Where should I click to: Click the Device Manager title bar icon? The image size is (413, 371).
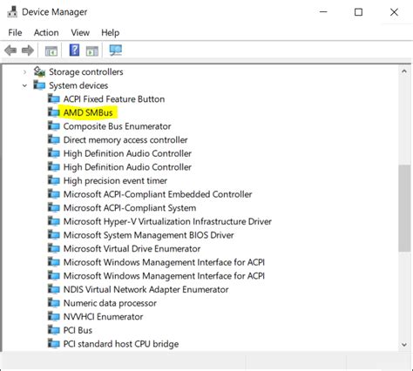coord(12,12)
